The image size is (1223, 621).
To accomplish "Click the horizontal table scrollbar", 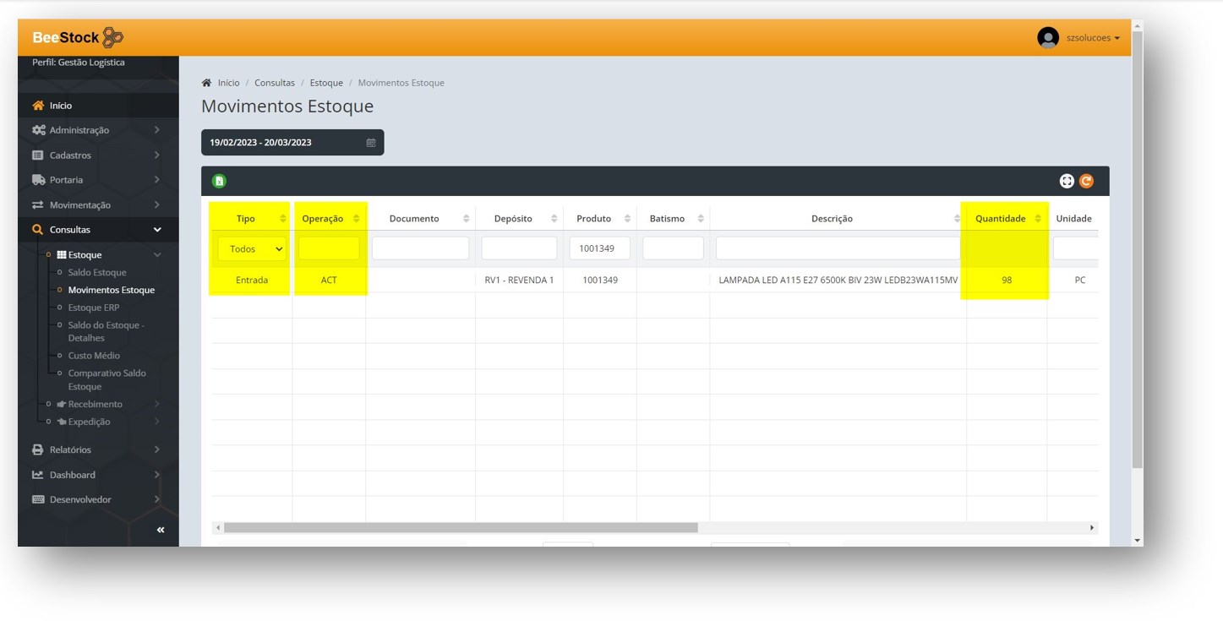I will [x=461, y=527].
